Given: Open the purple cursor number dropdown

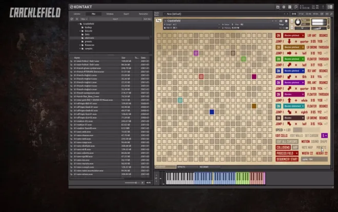Looking at the screenshot, I should (x=325, y=135).
